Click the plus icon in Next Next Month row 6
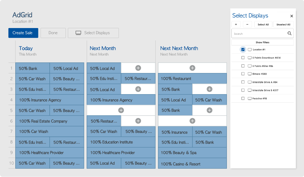 pos(192,121)
